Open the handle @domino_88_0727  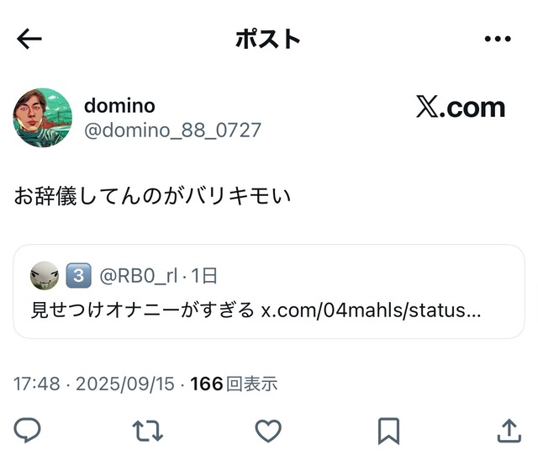coord(172,130)
